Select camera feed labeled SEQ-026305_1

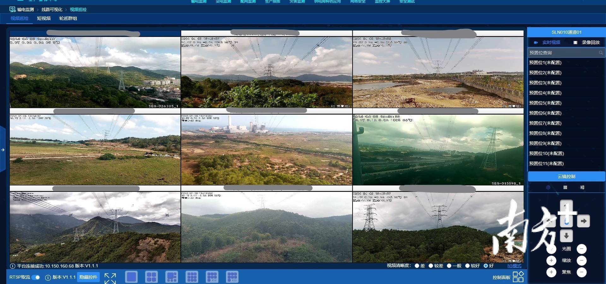[x=95, y=72]
